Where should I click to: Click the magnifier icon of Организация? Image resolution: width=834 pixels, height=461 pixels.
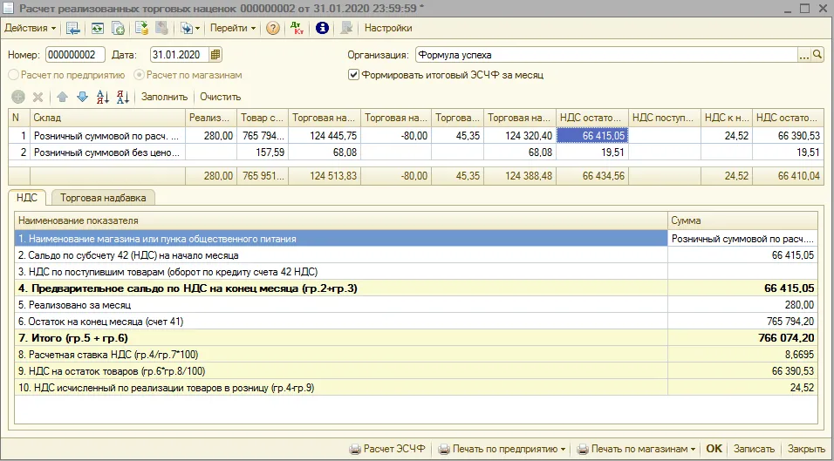click(817, 55)
